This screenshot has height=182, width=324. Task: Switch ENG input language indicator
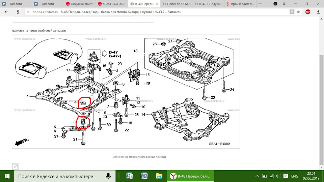(294, 176)
